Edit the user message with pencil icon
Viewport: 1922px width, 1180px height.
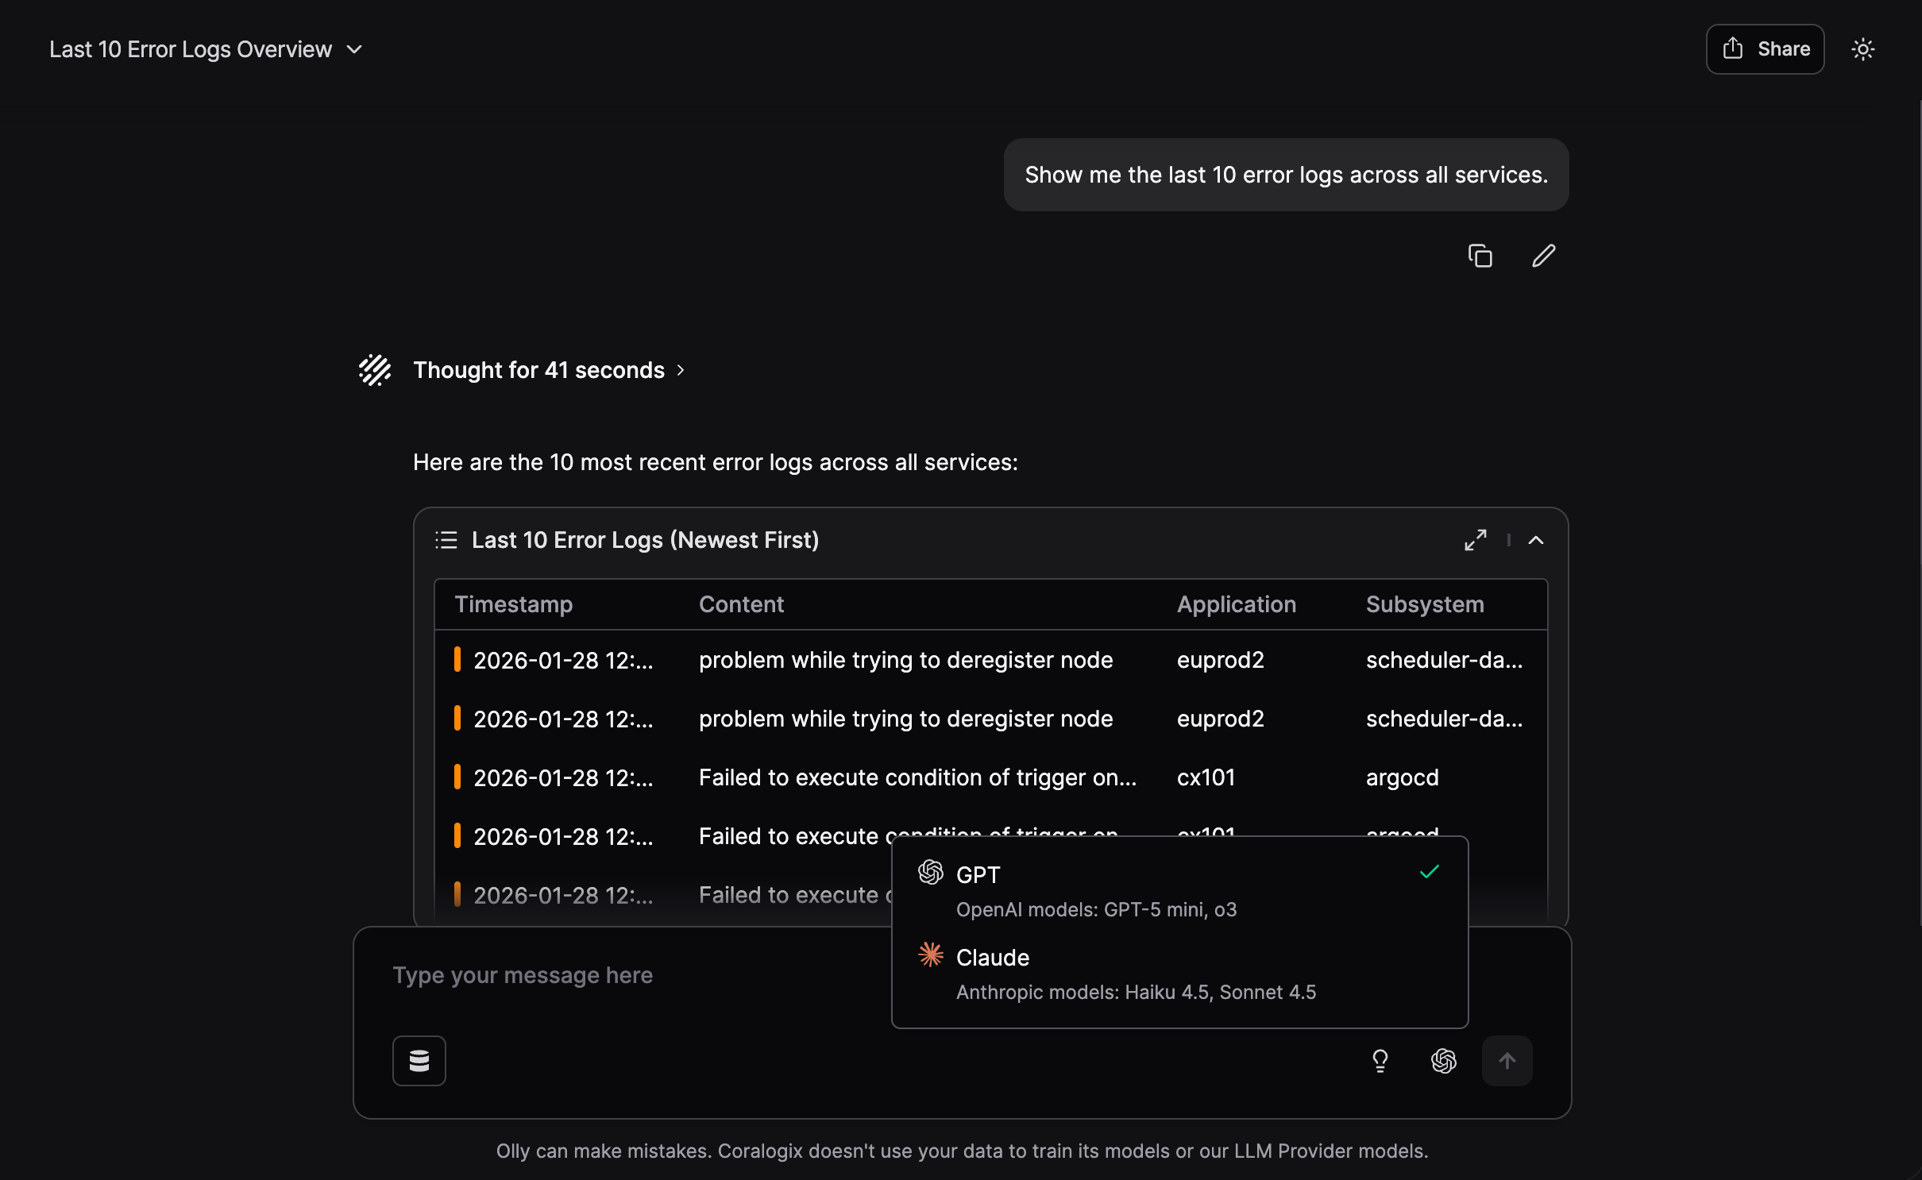click(1543, 256)
